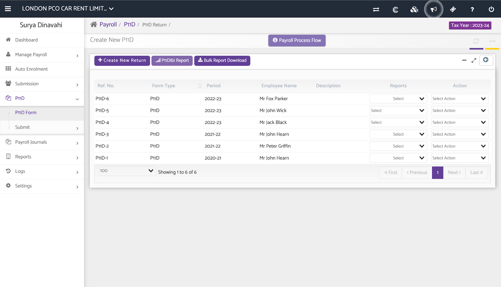501x287 pixels.
Task: Click the power logout icon
Action: pos(491,9)
